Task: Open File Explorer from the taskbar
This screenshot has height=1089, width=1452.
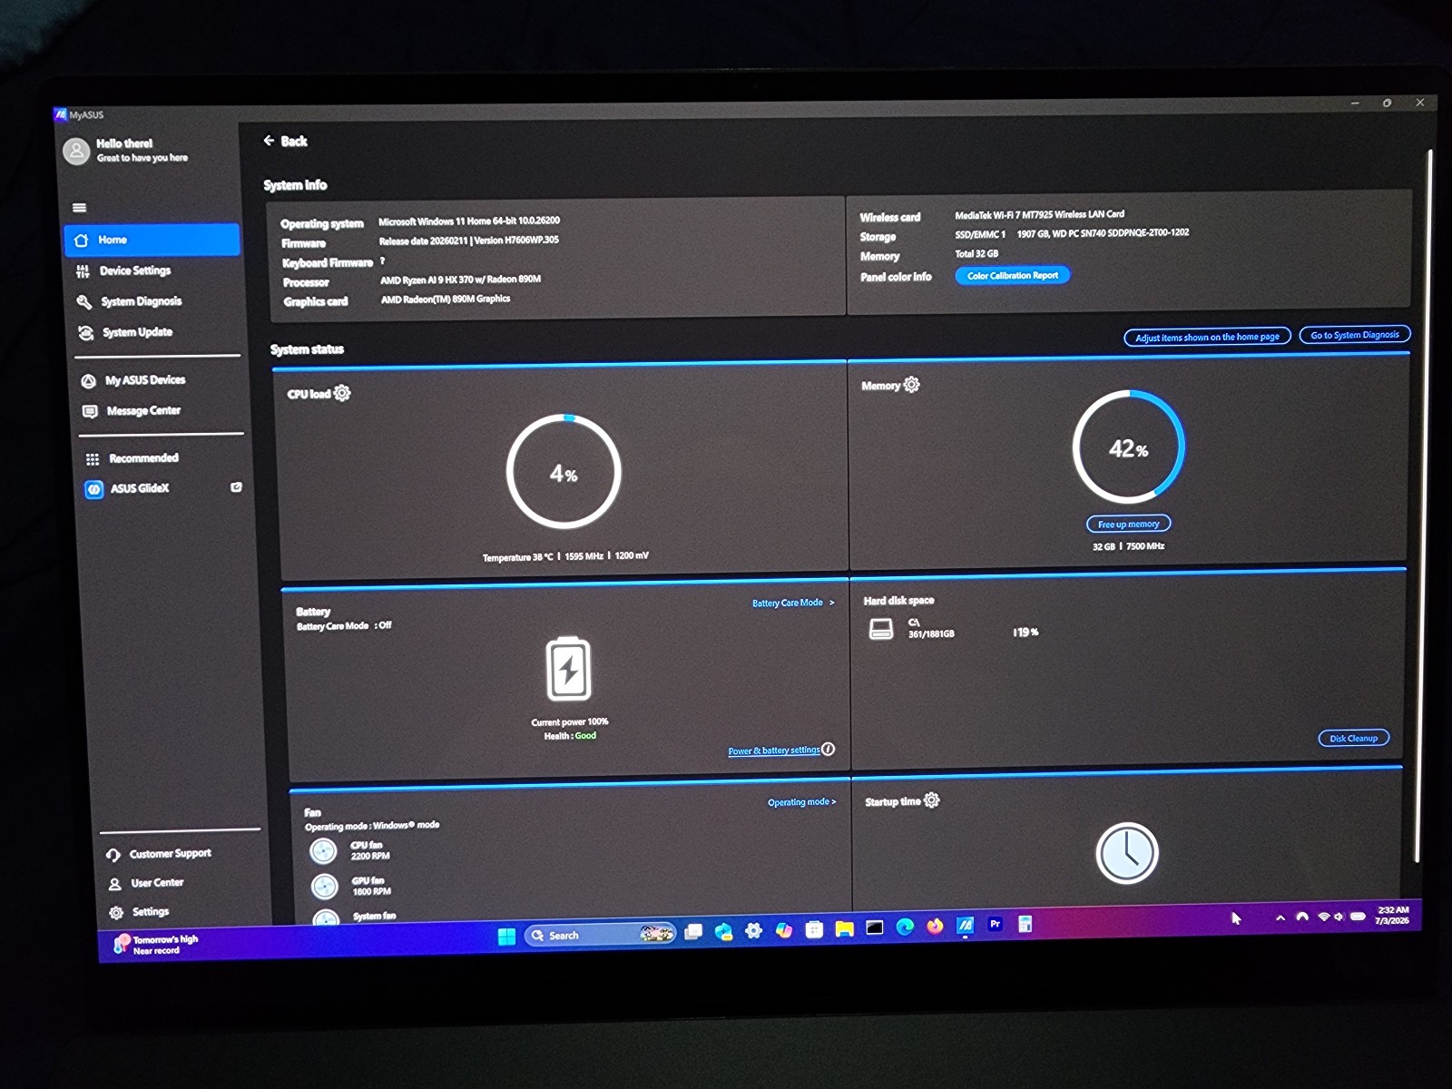Action: tap(845, 928)
